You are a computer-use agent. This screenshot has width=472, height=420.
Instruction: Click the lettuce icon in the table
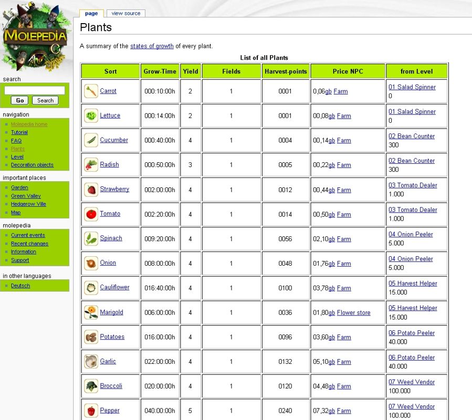click(91, 116)
